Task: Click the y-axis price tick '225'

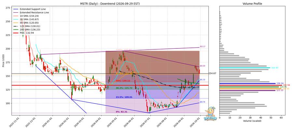Action: [8, 35]
